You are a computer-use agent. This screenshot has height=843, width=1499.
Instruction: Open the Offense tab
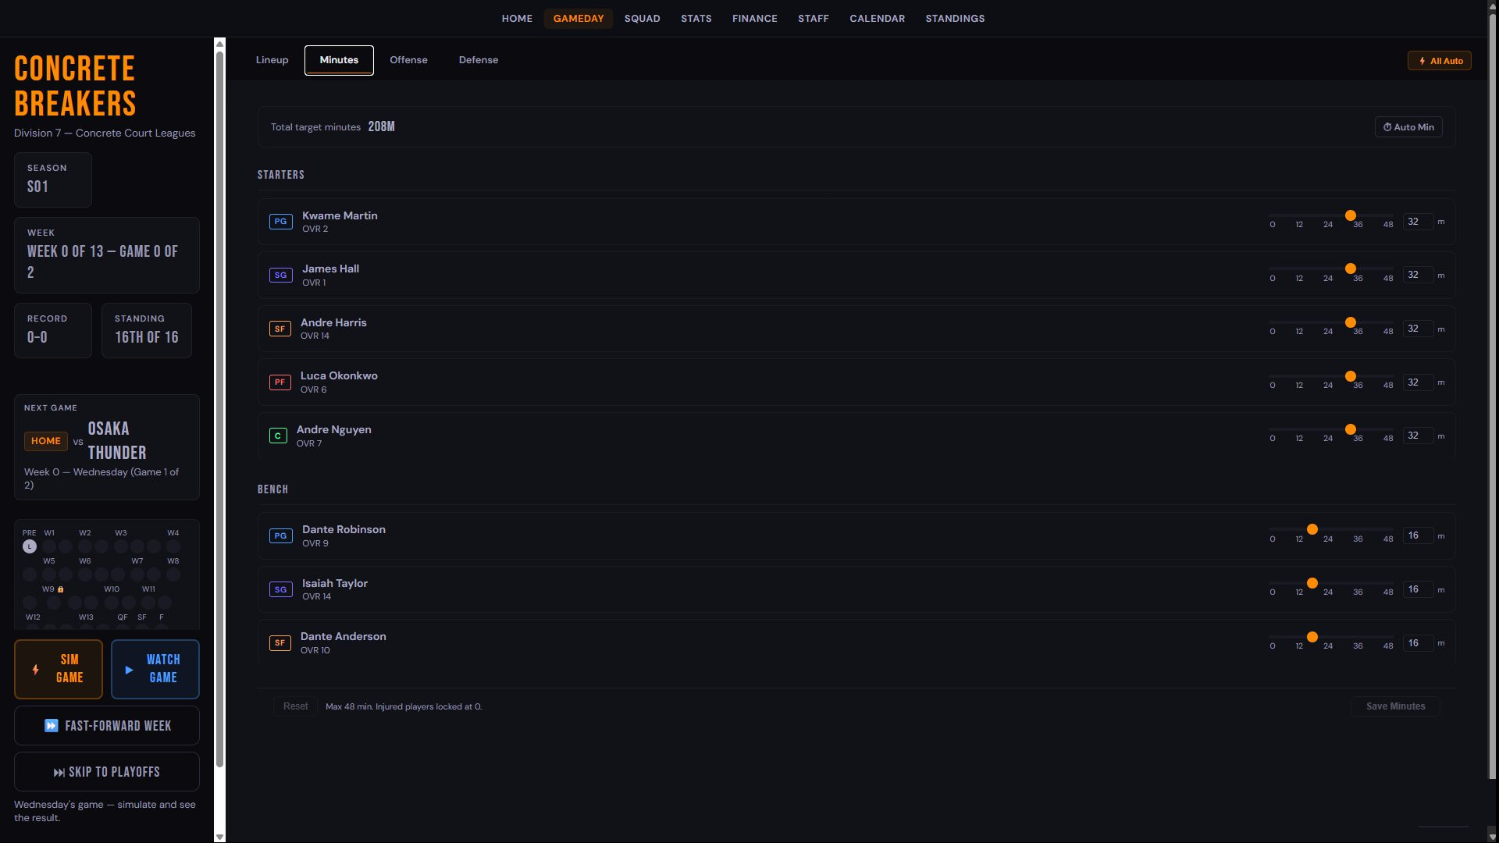408,60
